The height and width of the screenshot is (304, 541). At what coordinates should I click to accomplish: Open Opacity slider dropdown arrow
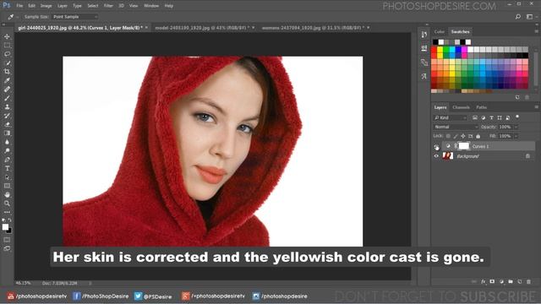coord(516,127)
